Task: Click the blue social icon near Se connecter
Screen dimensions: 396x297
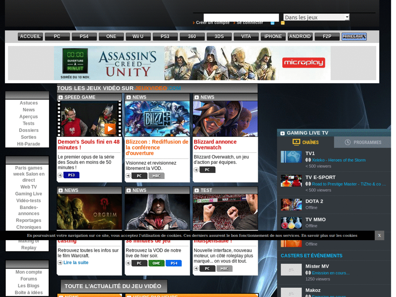Action: (x=273, y=23)
